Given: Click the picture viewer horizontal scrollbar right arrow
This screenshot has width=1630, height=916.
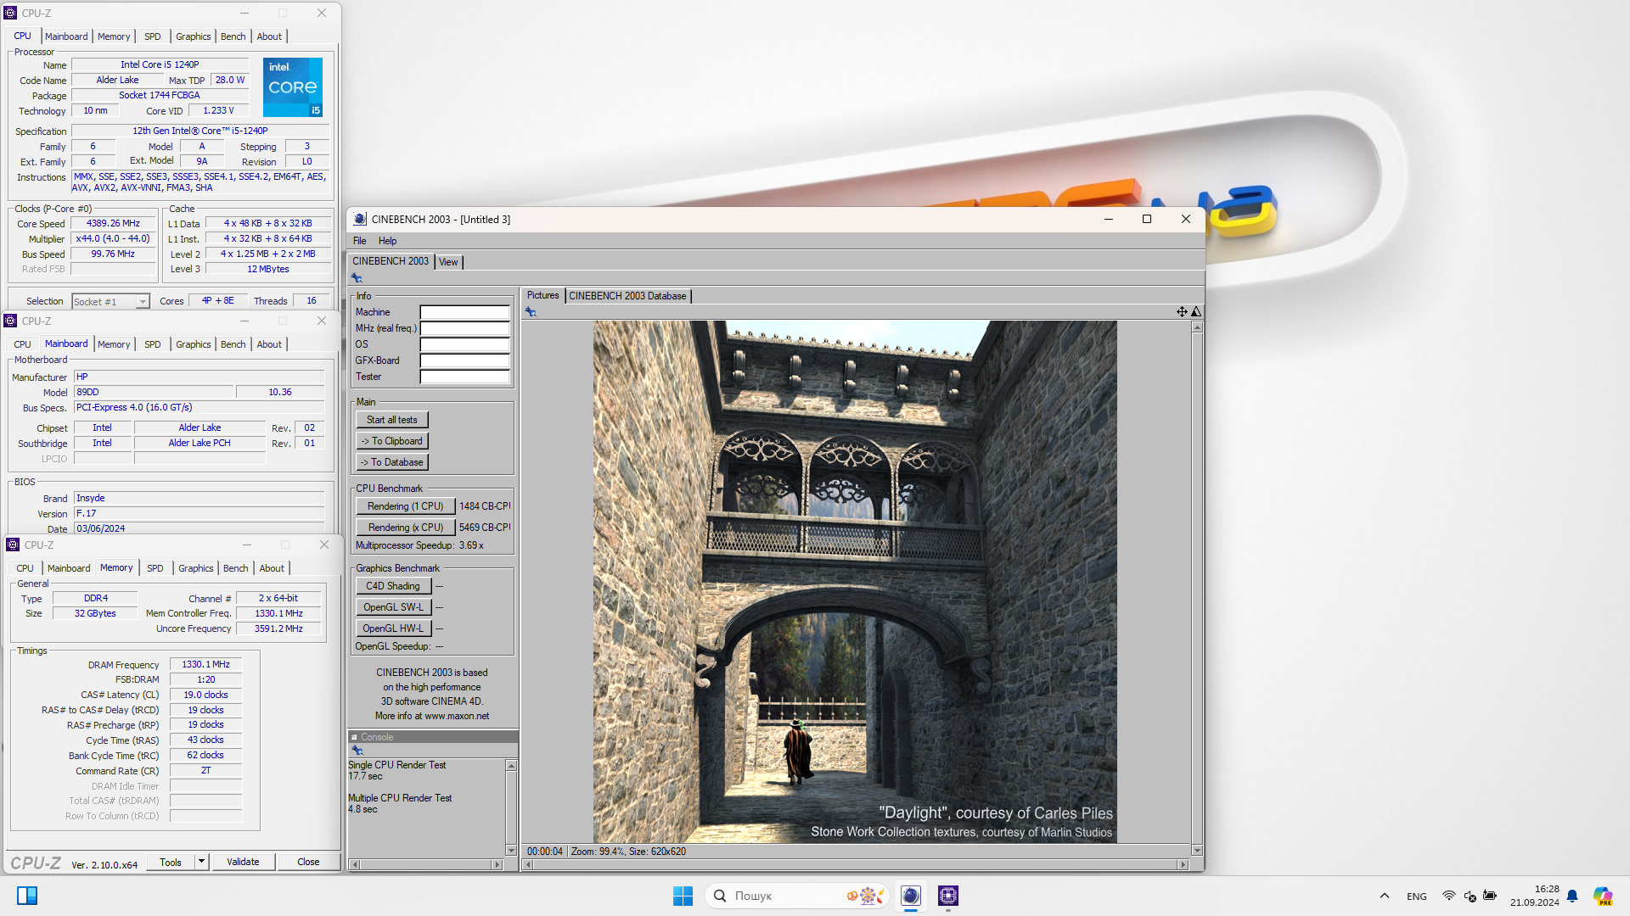Looking at the screenshot, I should pyautogui.click(x=1182, y=865).
